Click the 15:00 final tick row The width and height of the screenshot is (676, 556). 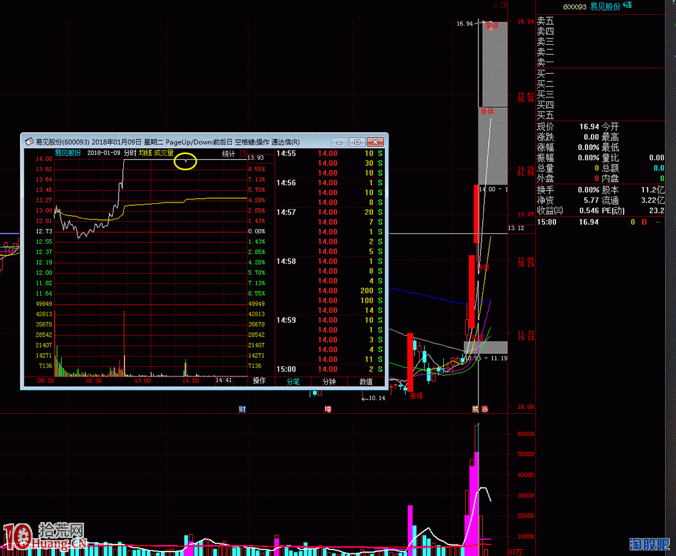(330, 369)
